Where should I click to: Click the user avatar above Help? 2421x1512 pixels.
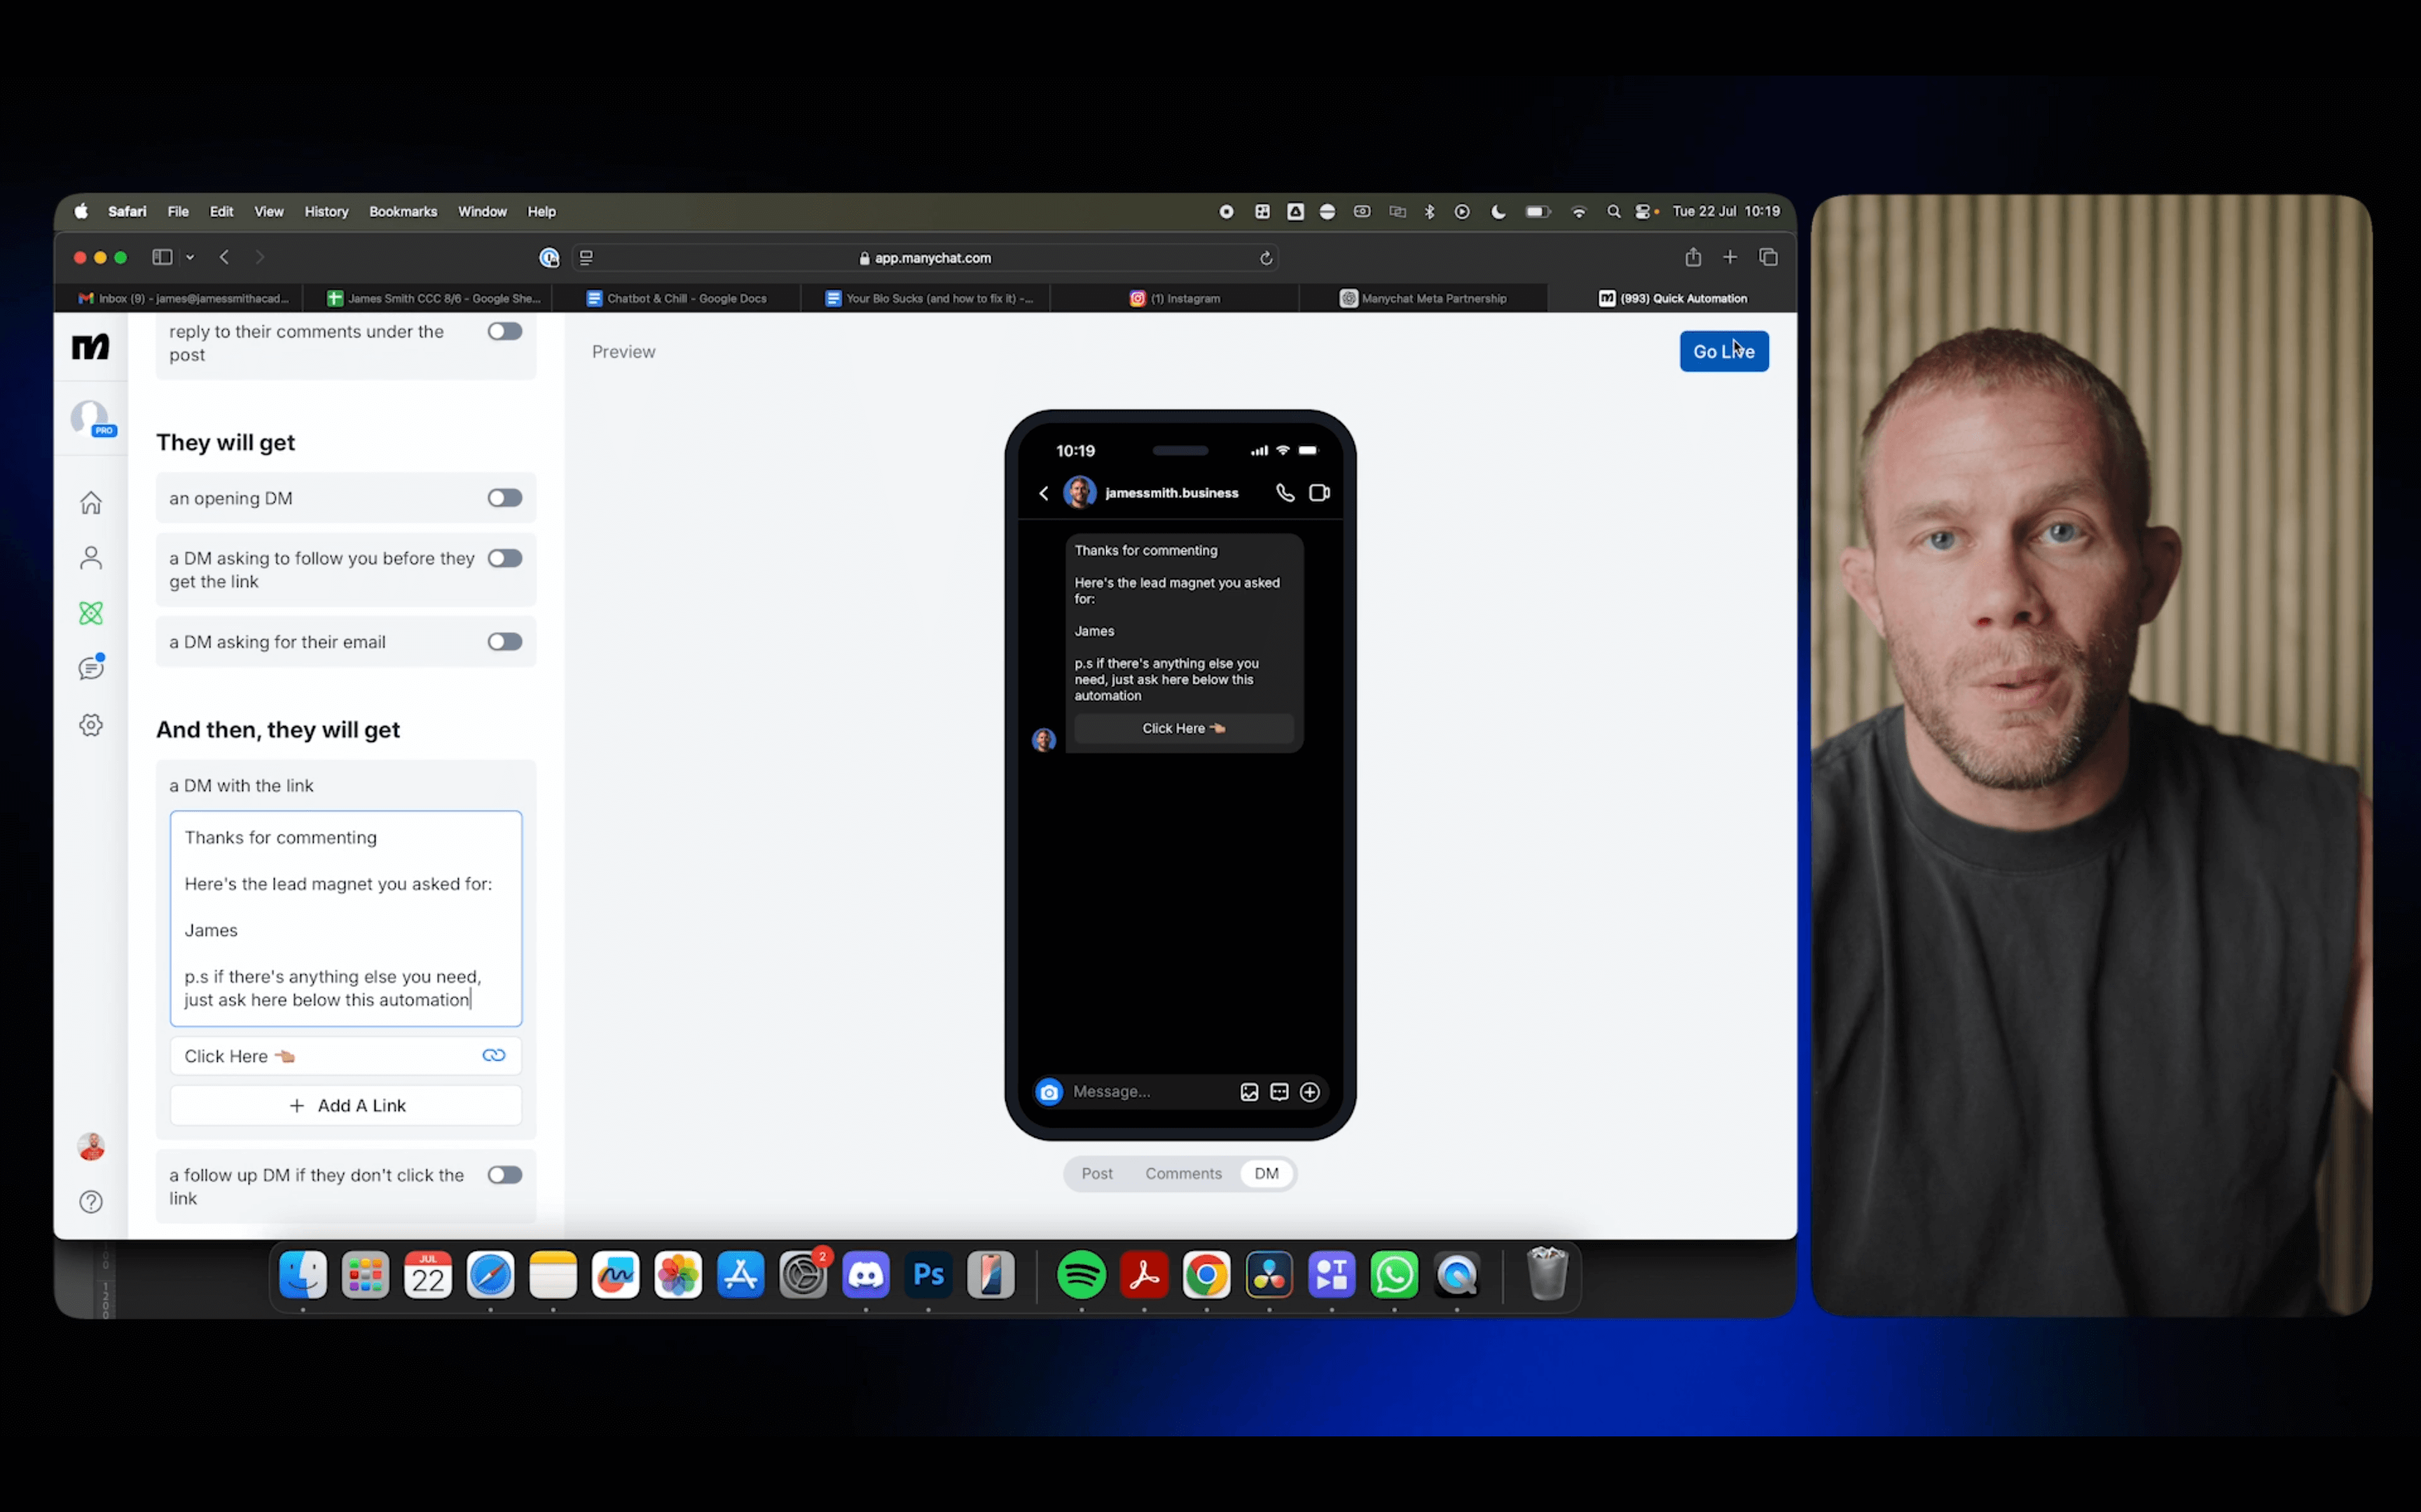point(91,1147)
